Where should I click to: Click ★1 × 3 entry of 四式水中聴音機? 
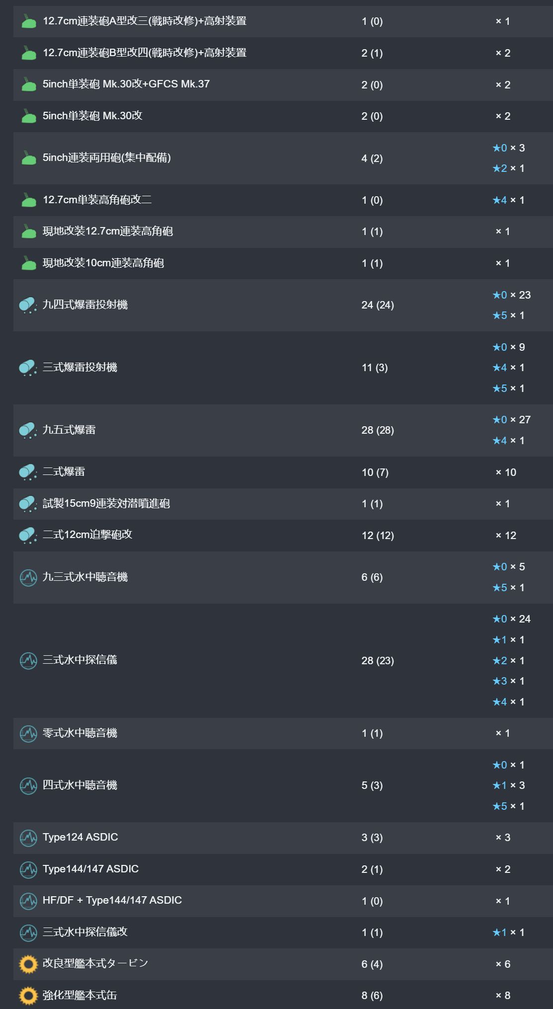coord(508,785)
